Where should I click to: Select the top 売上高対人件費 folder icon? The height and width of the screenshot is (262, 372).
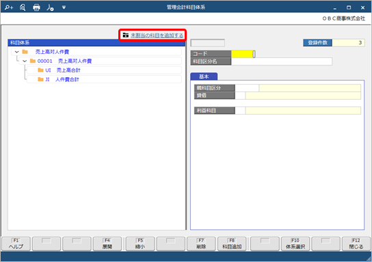(25, 52)
